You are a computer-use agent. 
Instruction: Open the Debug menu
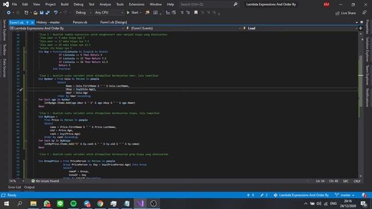pyautogui.click(x=78, y=4)
